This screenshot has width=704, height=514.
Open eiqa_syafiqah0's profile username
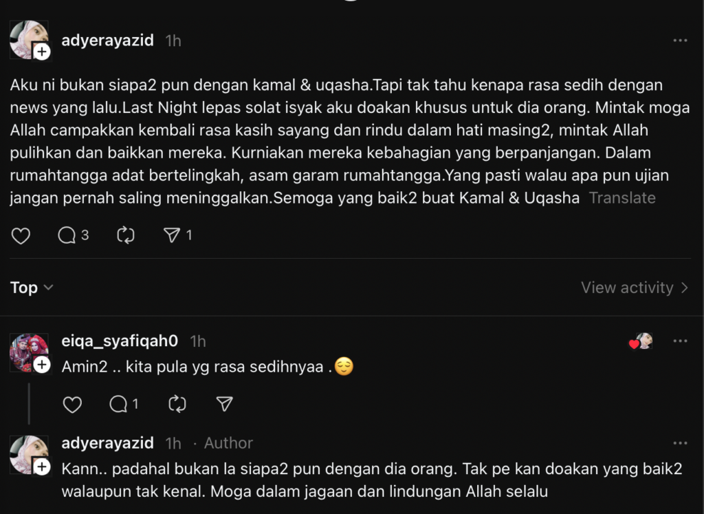120,341
